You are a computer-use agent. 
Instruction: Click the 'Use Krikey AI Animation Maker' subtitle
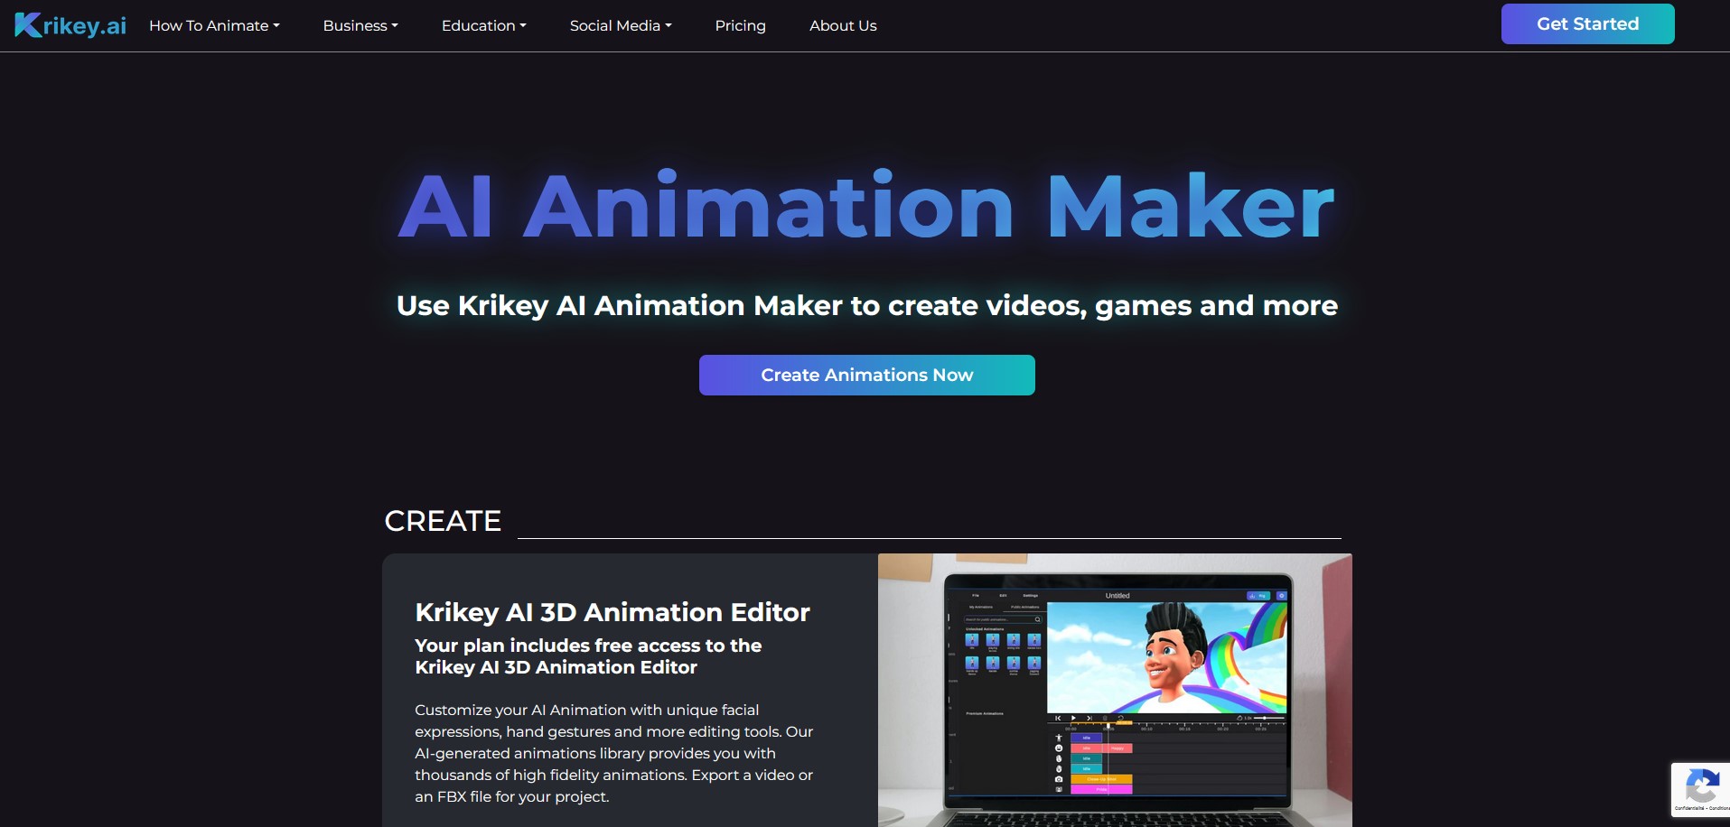tap(866, 305)
